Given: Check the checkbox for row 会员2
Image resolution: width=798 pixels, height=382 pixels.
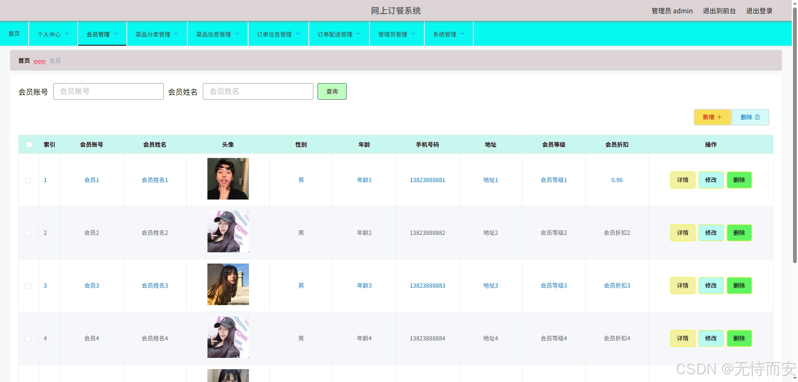Looking at the screenshot, I should click(x=28, y=233).
